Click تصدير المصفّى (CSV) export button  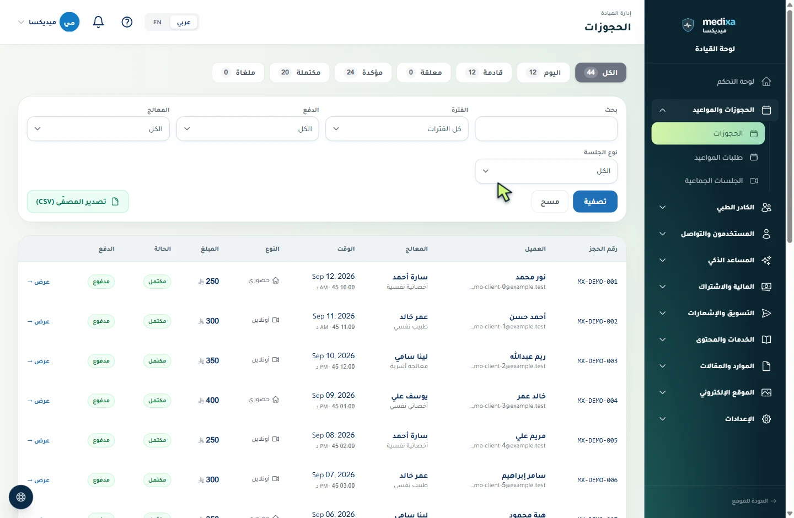tap(78, 202)
